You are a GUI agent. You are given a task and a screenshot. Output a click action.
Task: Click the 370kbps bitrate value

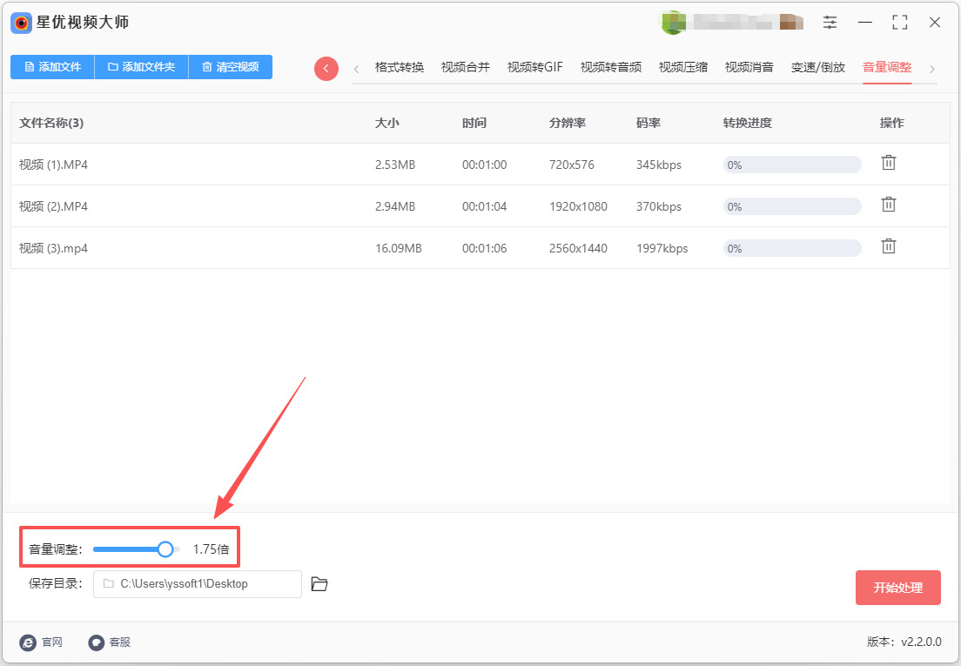click(659, 206)
